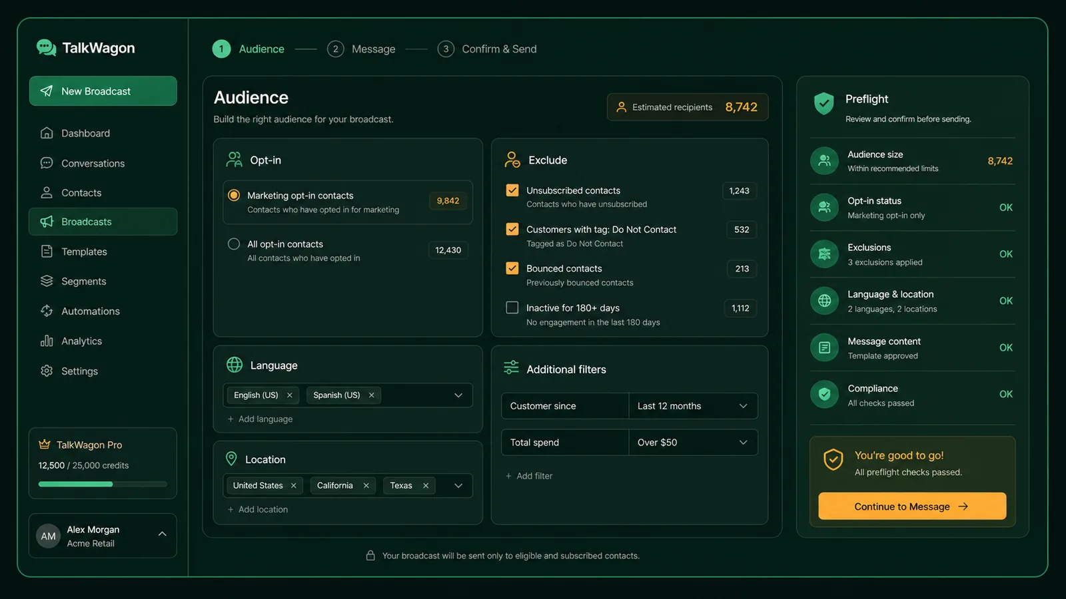Screen dimensions: 1066x599
Task: Click Add filter link
Action: pos(529,476)
